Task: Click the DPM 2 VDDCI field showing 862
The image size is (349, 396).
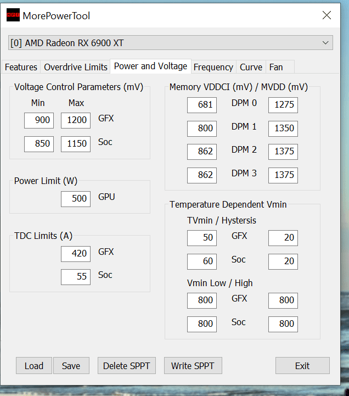Action: pyautogui.click(x=202, y=152)
